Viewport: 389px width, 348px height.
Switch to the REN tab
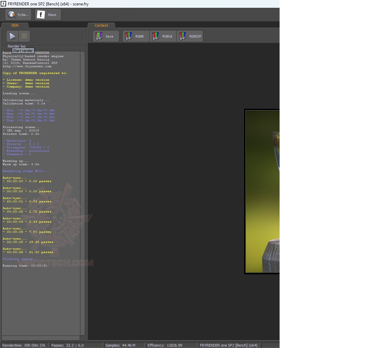click(x=15, y=25)
